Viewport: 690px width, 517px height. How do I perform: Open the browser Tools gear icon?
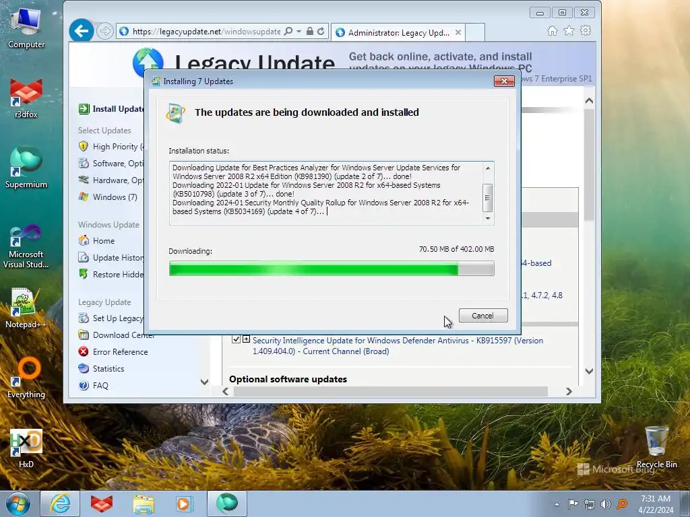[586, 31]
